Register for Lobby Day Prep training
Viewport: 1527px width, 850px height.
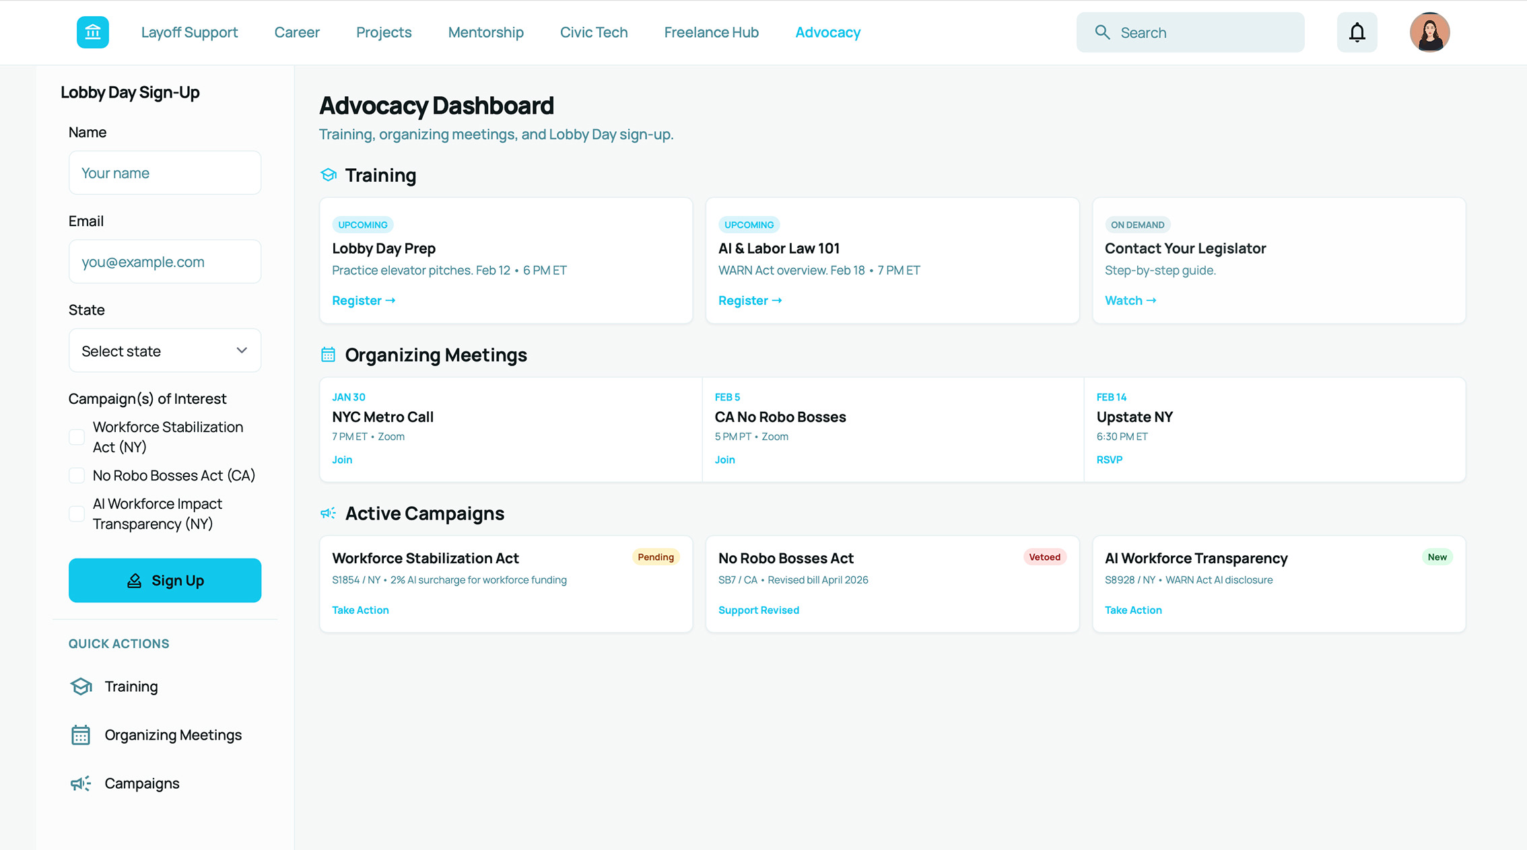363,300
